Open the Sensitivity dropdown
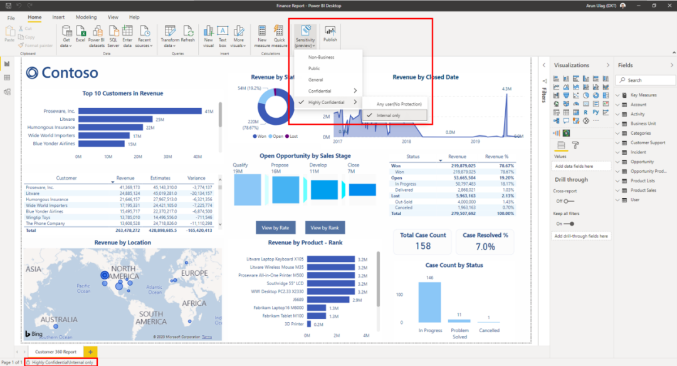The height and width of the screenshot is (366, 677). point(305,36)
